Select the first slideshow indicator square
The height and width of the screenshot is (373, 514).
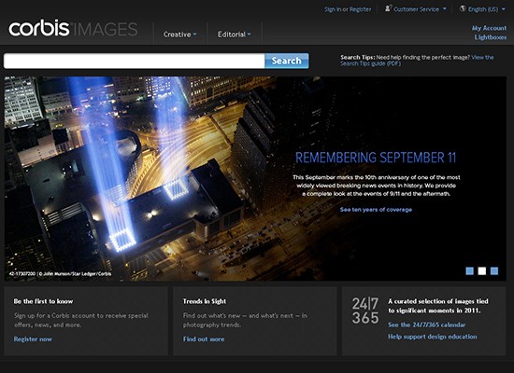click(x=470, y=271)
